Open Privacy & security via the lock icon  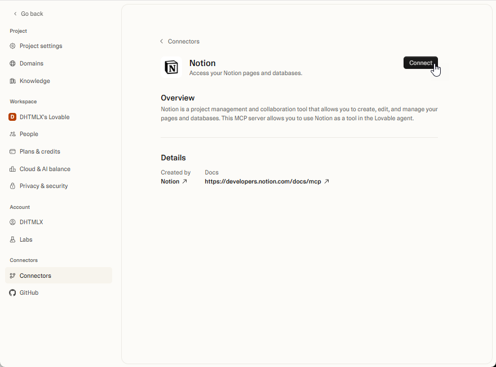[x=12, y=186]
